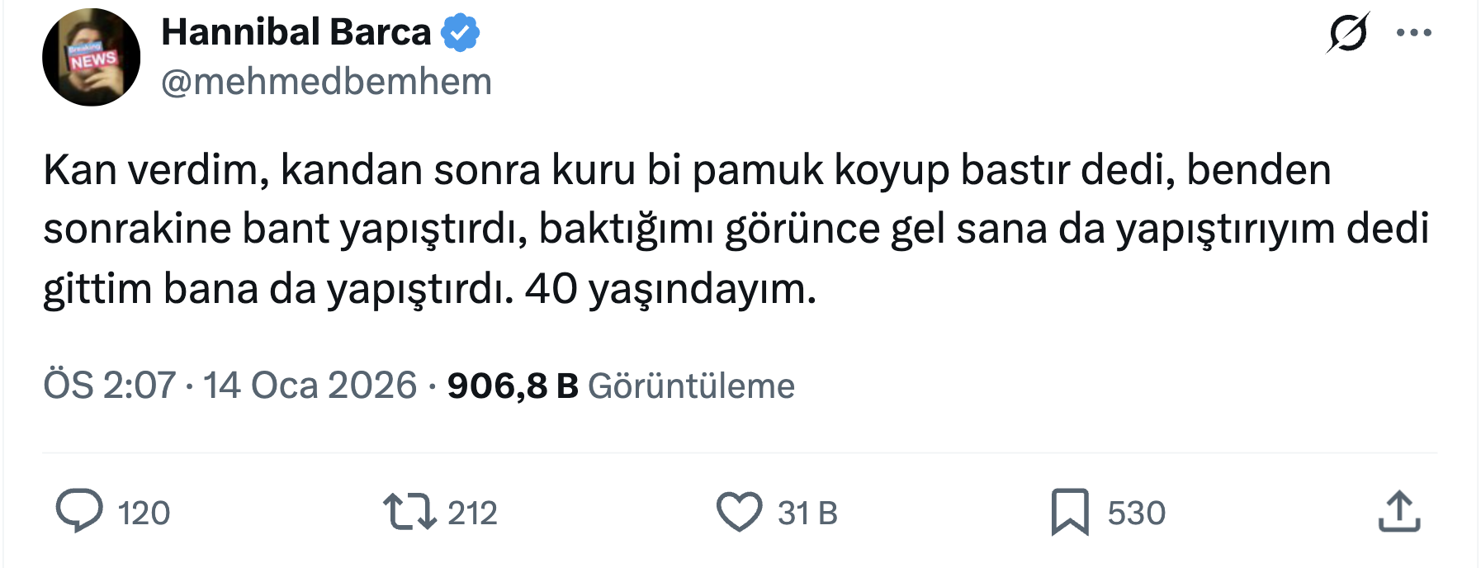Image resolution: width=1481 pixels, height=568 pixels.
Task: Click the Görüntüleme label
Action: 691,386
